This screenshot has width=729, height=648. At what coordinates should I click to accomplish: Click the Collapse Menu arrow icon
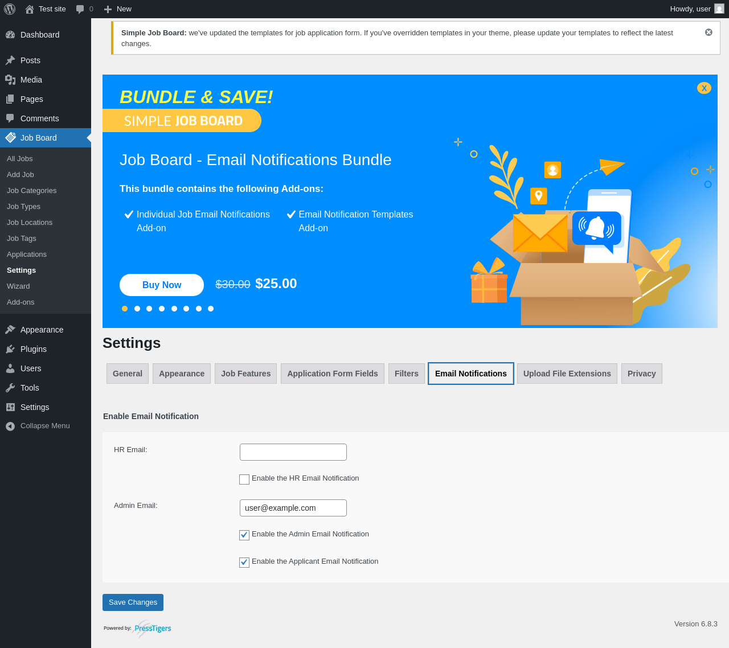pyautogui.click(x=10, y=426)
